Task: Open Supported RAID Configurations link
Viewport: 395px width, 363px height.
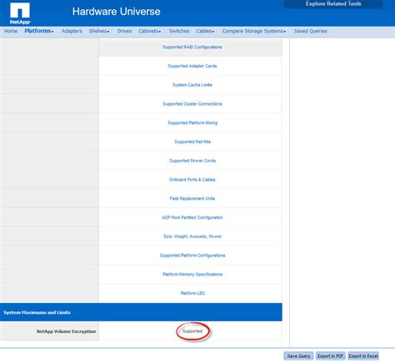Action: pos(192,47)
